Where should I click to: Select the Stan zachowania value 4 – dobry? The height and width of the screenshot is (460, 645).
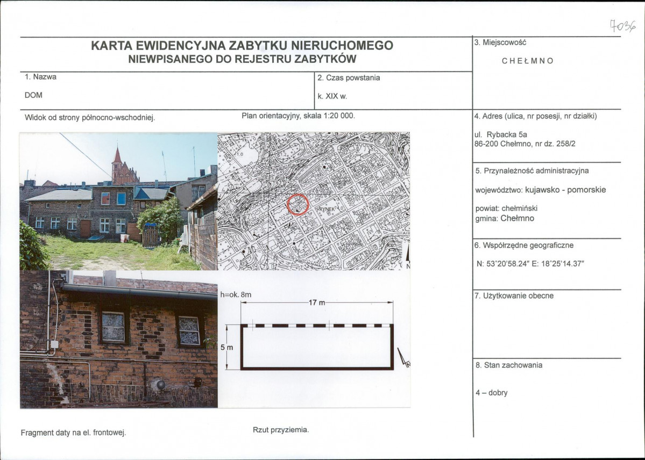click(491, 393)
